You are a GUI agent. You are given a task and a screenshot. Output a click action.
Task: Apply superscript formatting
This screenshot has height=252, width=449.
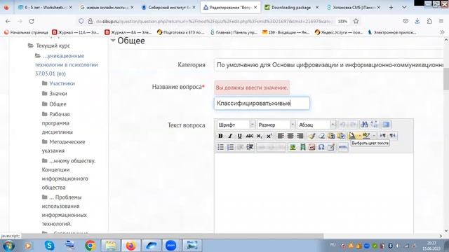[x=269, y=136]
